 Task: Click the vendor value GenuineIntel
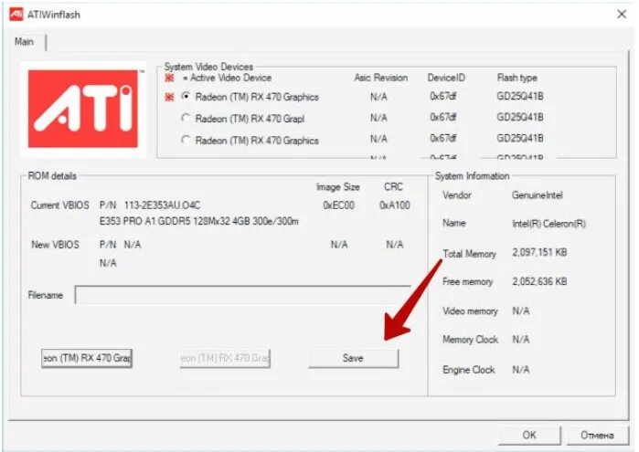pos(538,195)
